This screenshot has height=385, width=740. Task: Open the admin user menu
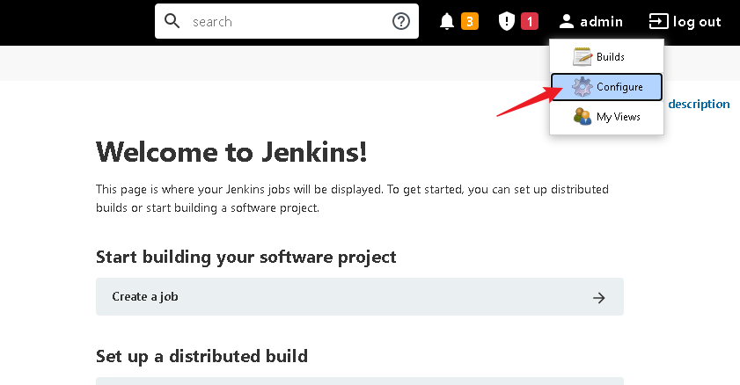tap(591, 22)
